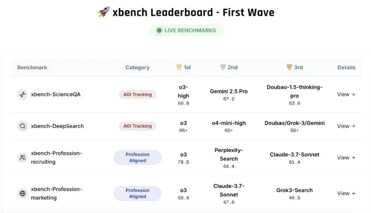The width and height of the screenshot is (371, 213).
Task: Click AGI Tracking tag on DeepSearch row
Action: [137, 126]
